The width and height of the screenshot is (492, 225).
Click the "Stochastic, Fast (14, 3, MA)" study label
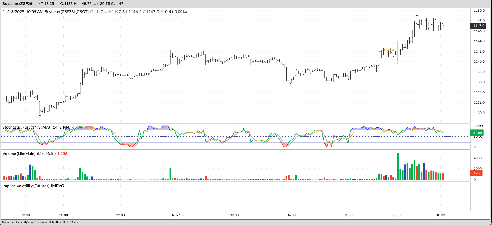(x=26, y=127)
